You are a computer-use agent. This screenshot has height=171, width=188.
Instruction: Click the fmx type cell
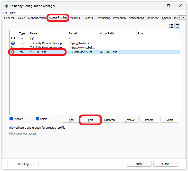(22, 52)
